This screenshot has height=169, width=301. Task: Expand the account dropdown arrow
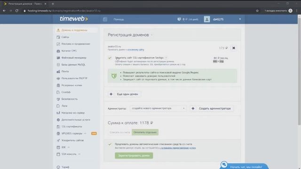(x=240, y=19)
